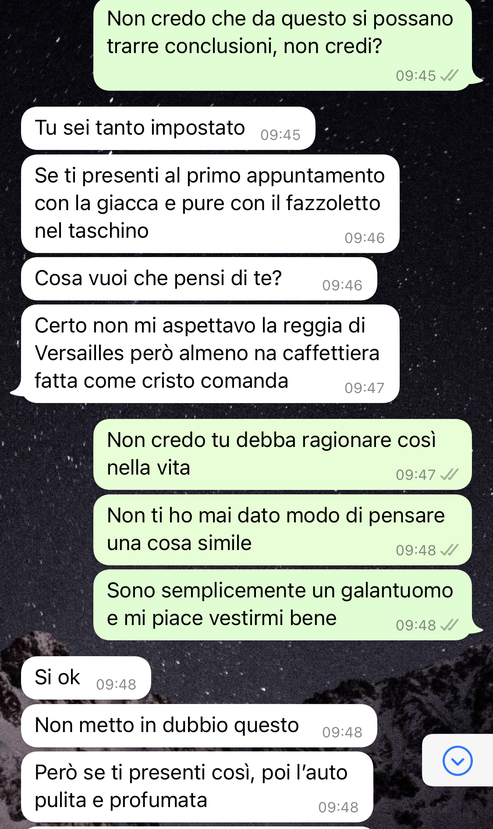The width and height of the screenshot is (493, 829).
Task: Tap the scroll-to-bottom chevron button
Action: (x=458, y=761)
